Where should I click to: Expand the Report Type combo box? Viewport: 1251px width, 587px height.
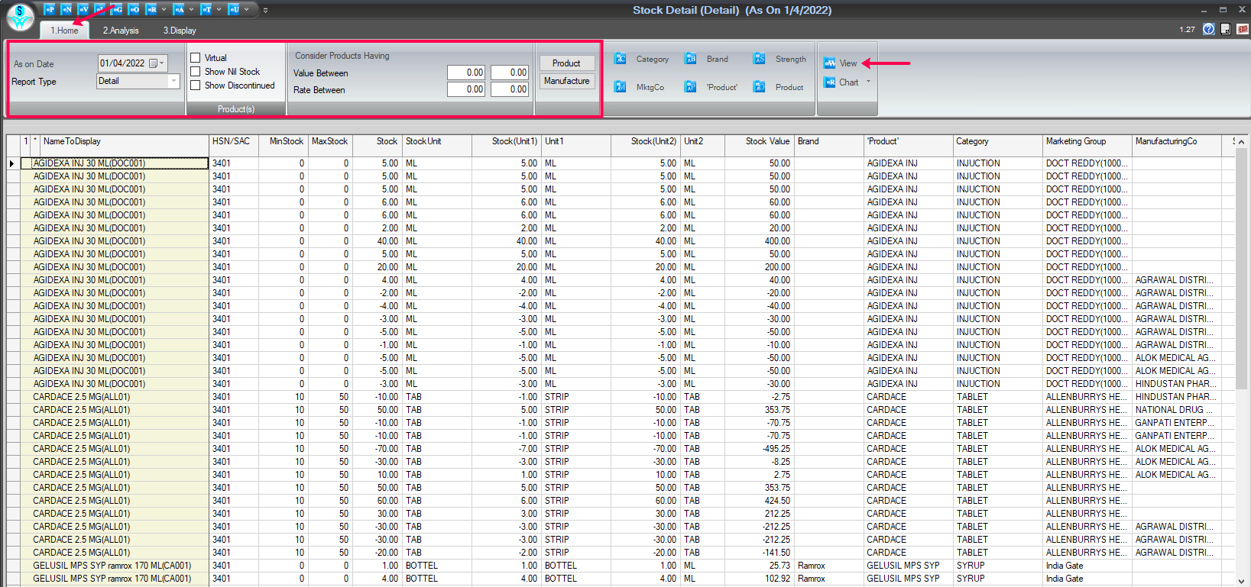point(173,81)
